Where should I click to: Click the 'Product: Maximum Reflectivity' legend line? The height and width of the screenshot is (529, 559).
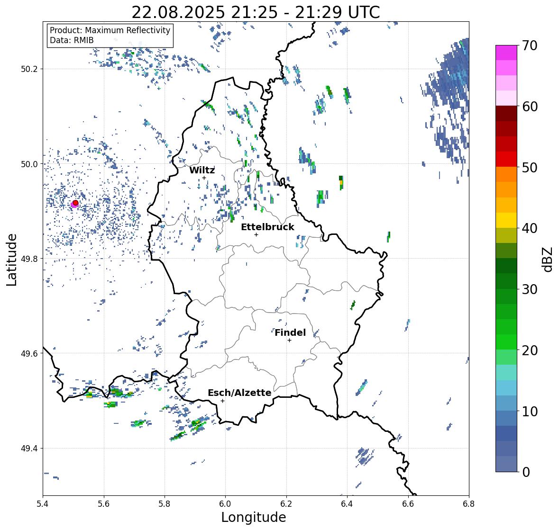110,30
